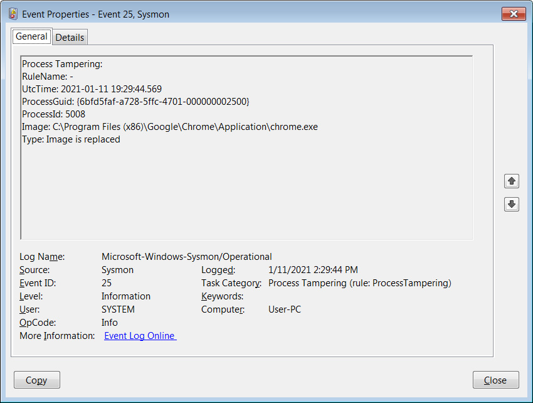This screenshot has height=403, width=533.
Task: Click the Event Properties title bar icon
Action: tap(13, 14)
